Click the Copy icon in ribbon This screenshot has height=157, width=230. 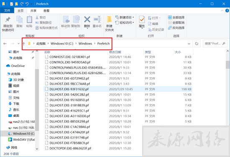pos(19,20)
